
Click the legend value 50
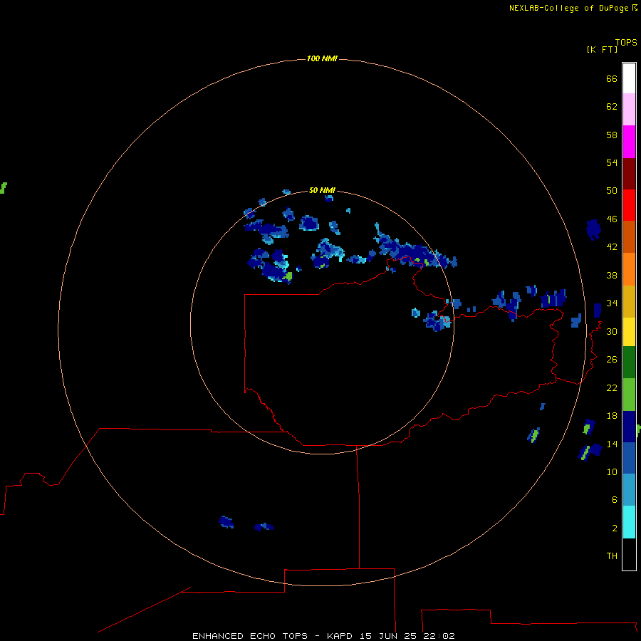click(x=612, y=191)
